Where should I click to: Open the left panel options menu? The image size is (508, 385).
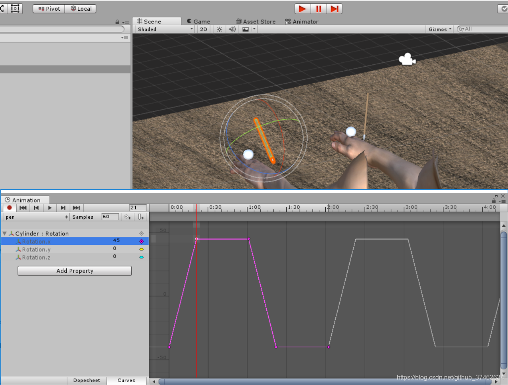click(126, 23)
